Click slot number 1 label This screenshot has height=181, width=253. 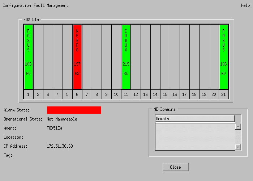tap(29, 94)
